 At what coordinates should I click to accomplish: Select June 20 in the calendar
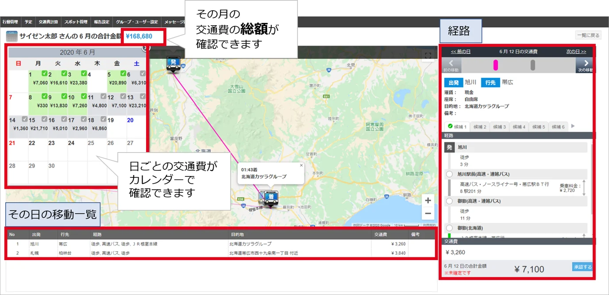(136, 126)
